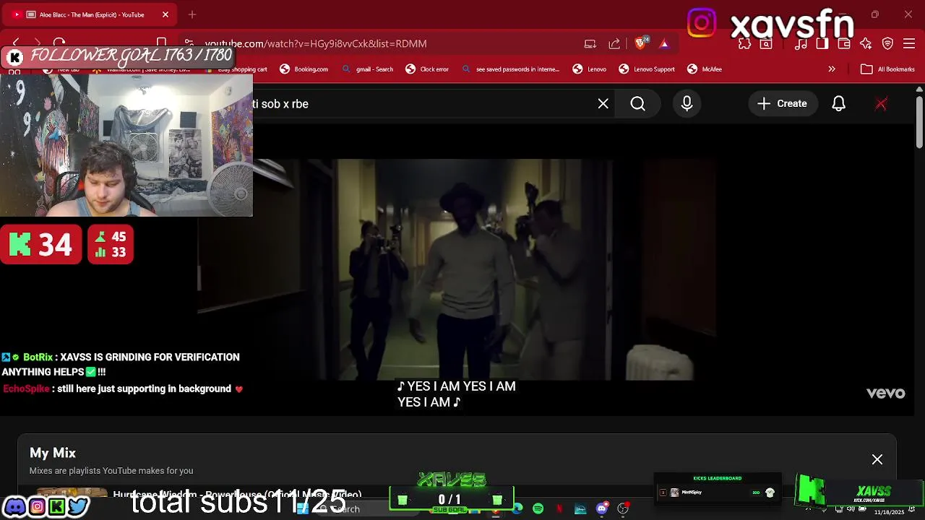This screenshot has width=925, height=520.
Task: Open a new tab with plus button
Action: tap(192, 14)
